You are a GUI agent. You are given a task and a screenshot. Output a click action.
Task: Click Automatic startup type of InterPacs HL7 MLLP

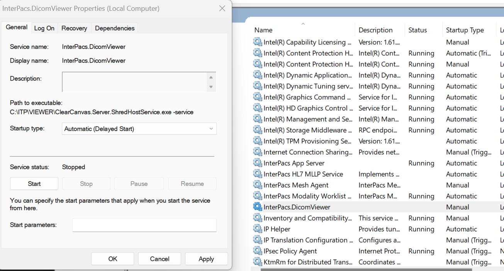click(462, 174)
